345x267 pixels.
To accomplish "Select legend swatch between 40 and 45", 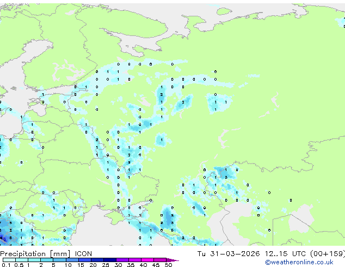I will pos(147,260).
